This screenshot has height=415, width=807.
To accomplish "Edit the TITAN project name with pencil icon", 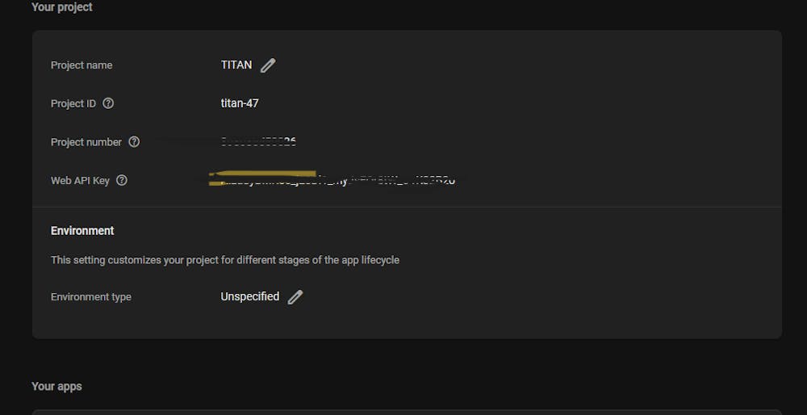I will (268, 65).
